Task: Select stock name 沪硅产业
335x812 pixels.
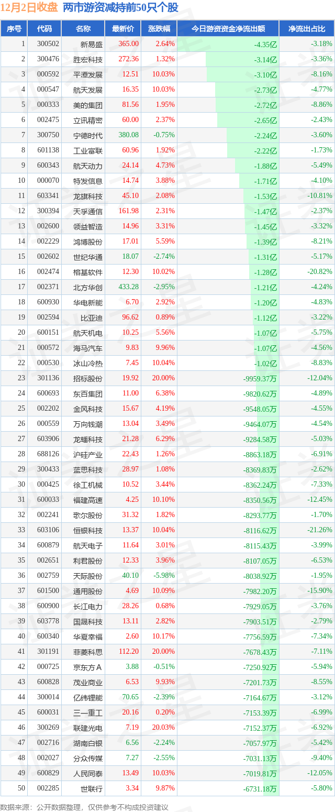Action: click(x=88, y=455)
